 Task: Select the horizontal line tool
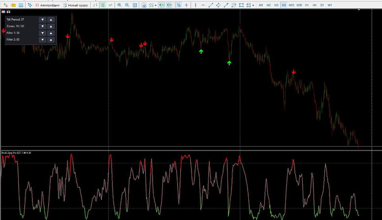[203, 5]
